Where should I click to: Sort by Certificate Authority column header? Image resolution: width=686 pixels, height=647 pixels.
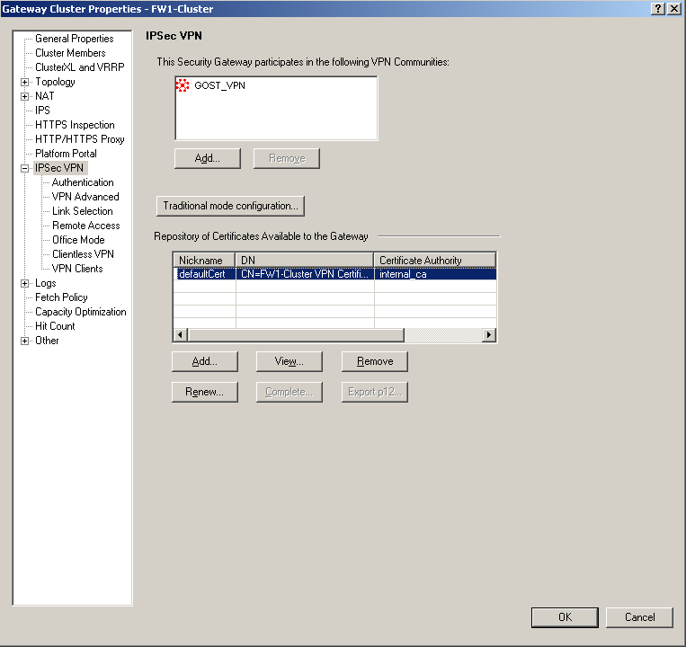pos(435,261)
